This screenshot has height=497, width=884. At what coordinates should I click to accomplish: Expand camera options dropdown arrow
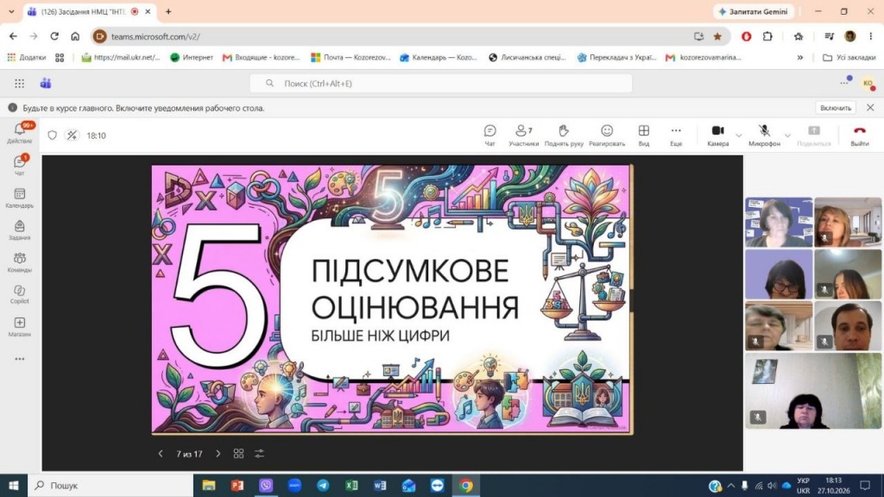click(x=739, y=135)
